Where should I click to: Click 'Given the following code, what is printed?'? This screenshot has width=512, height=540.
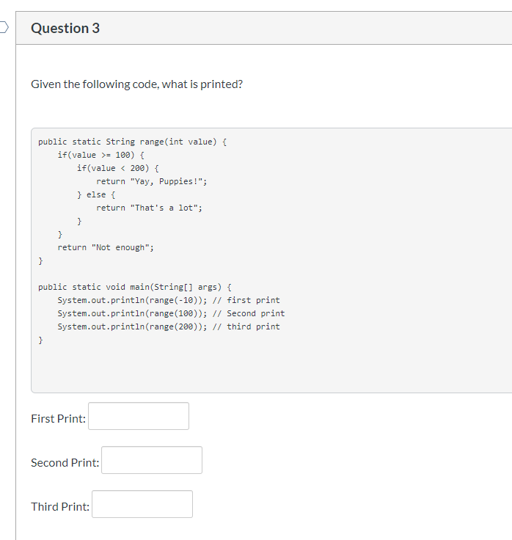click(136, 84)
